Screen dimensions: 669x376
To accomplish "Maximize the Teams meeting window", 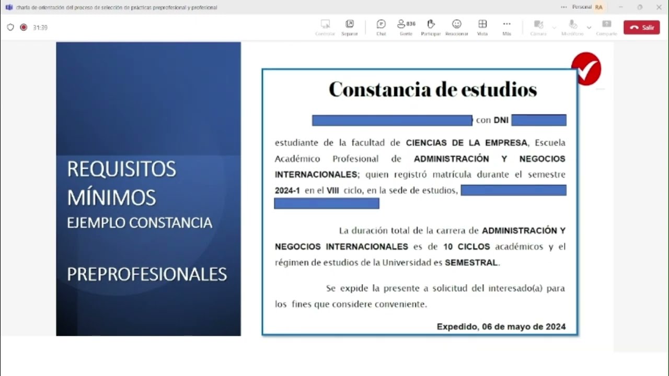I will (640, 7).
